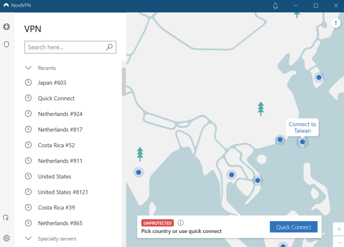Connect to Costa Rica #52
Viewport: 344px width, 247px height.
56,145
